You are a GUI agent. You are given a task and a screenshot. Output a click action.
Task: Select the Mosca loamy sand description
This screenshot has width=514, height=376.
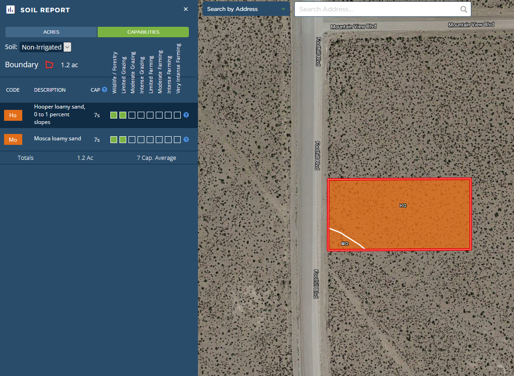click(x=58, y=139)
